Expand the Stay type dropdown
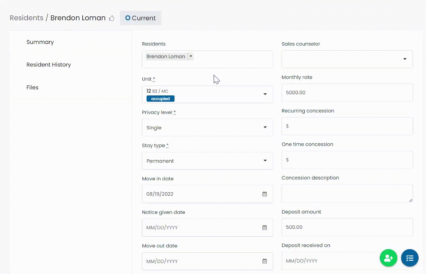Image resolution: width=426 pixels, height=274 pixels. point(207,161)
